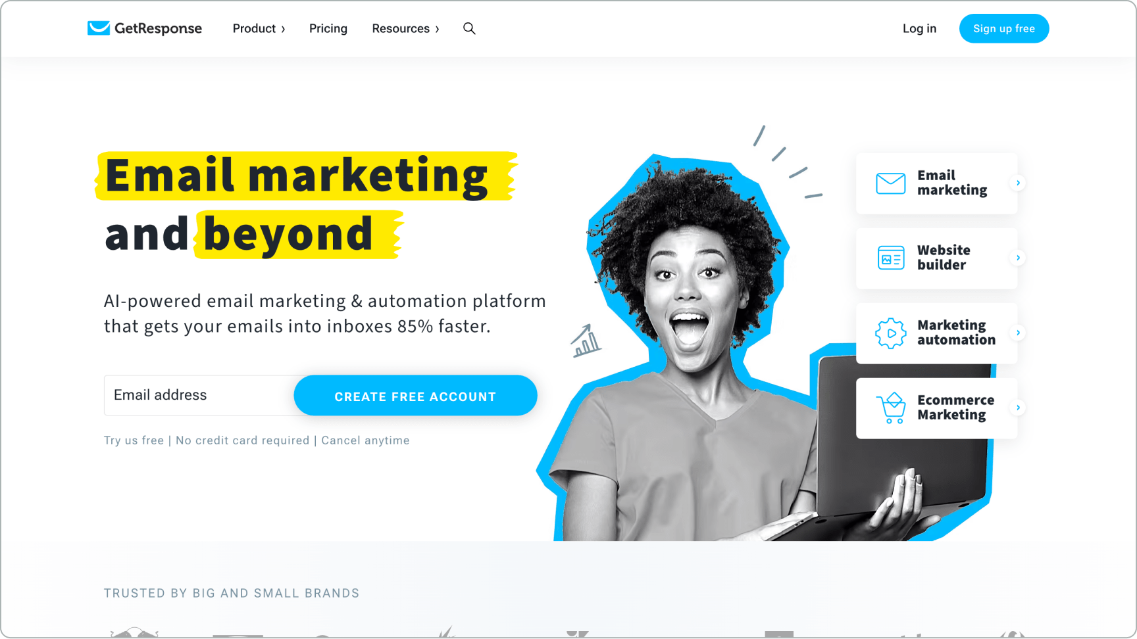The image size is (1137, 639).
Task: Click the GetResponse envelope logo icon
Action: coord(99,28)
